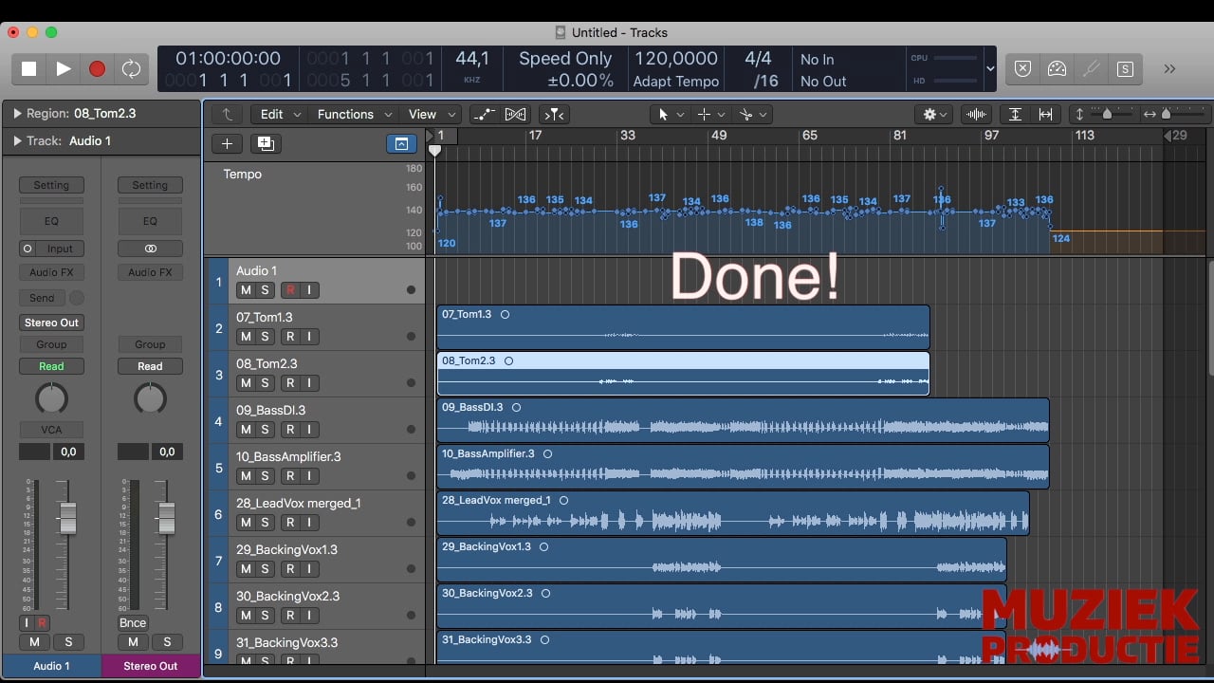This screenshot has width=1214, height=683.
Task: Open the Pointer tool menu
Action: (x=671, y=114)
